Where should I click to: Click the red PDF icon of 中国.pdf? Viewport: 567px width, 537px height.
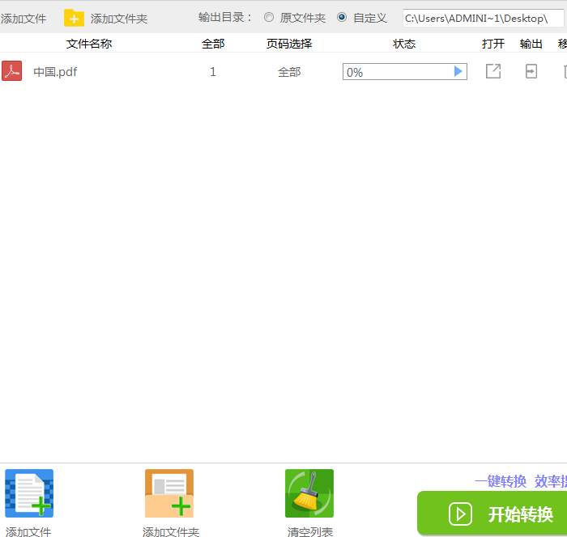12,71
